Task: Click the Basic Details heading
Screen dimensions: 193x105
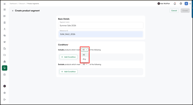Action: coord(64,19)
